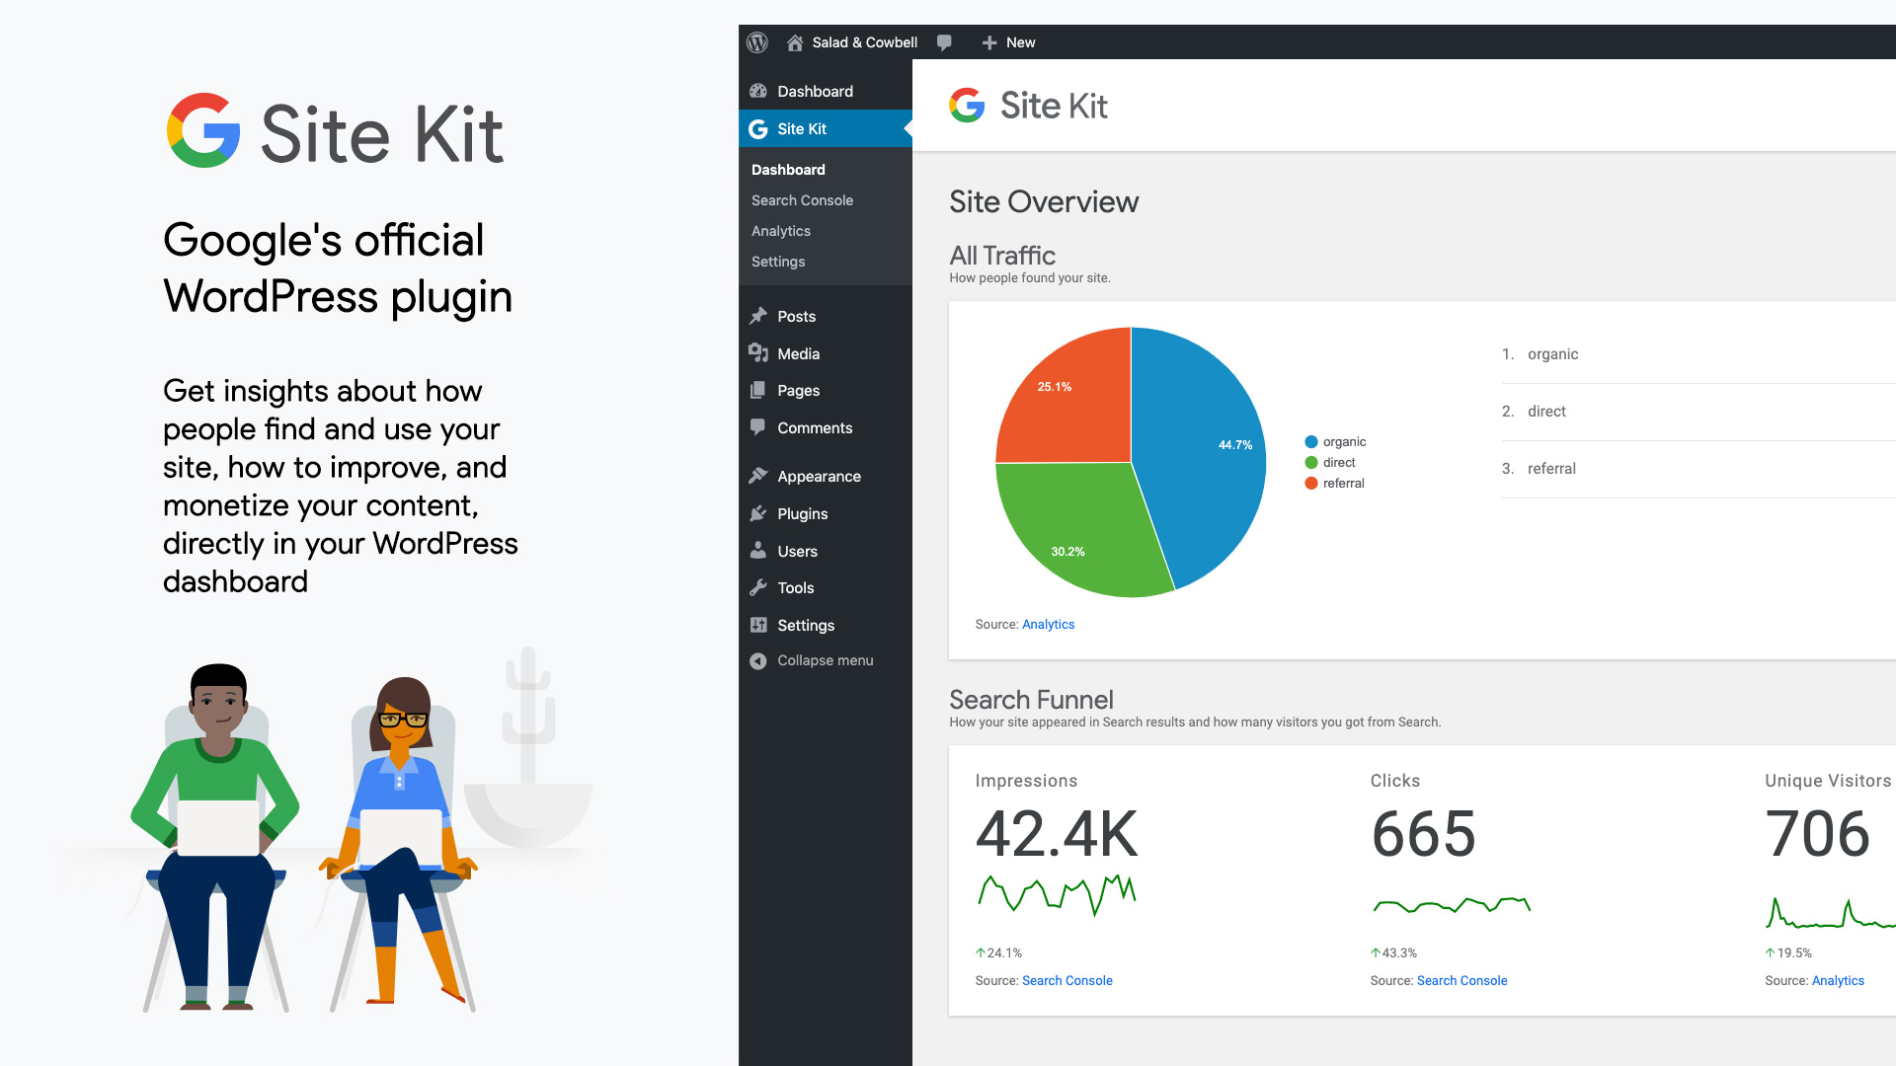Click the Users person icon
Screen dimensions: 1896x1066
[x=758, y=550]
